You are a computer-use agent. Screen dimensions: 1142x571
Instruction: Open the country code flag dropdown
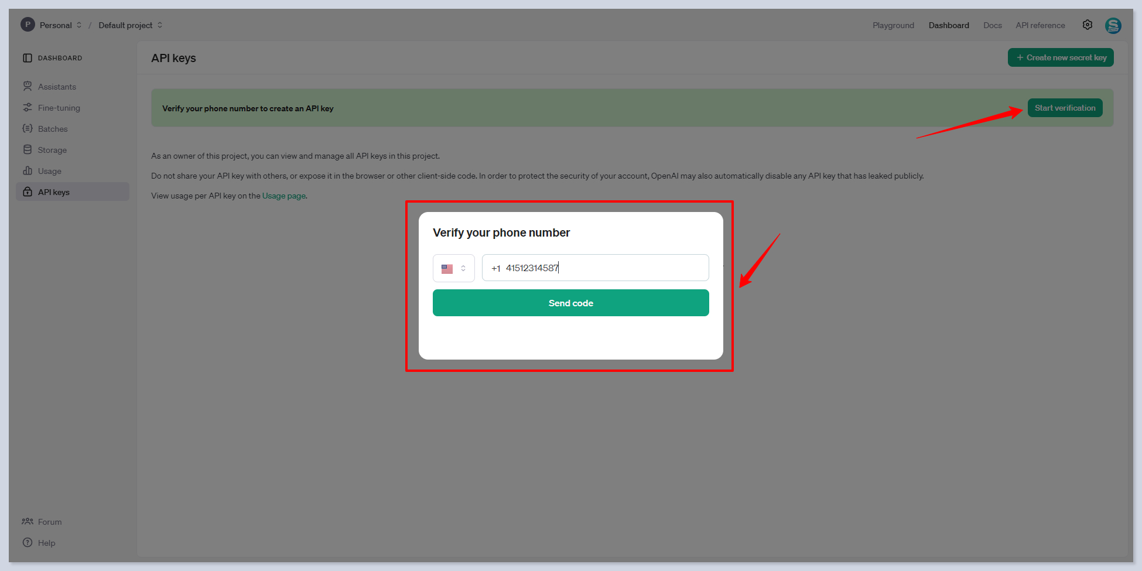pos(453,268)
